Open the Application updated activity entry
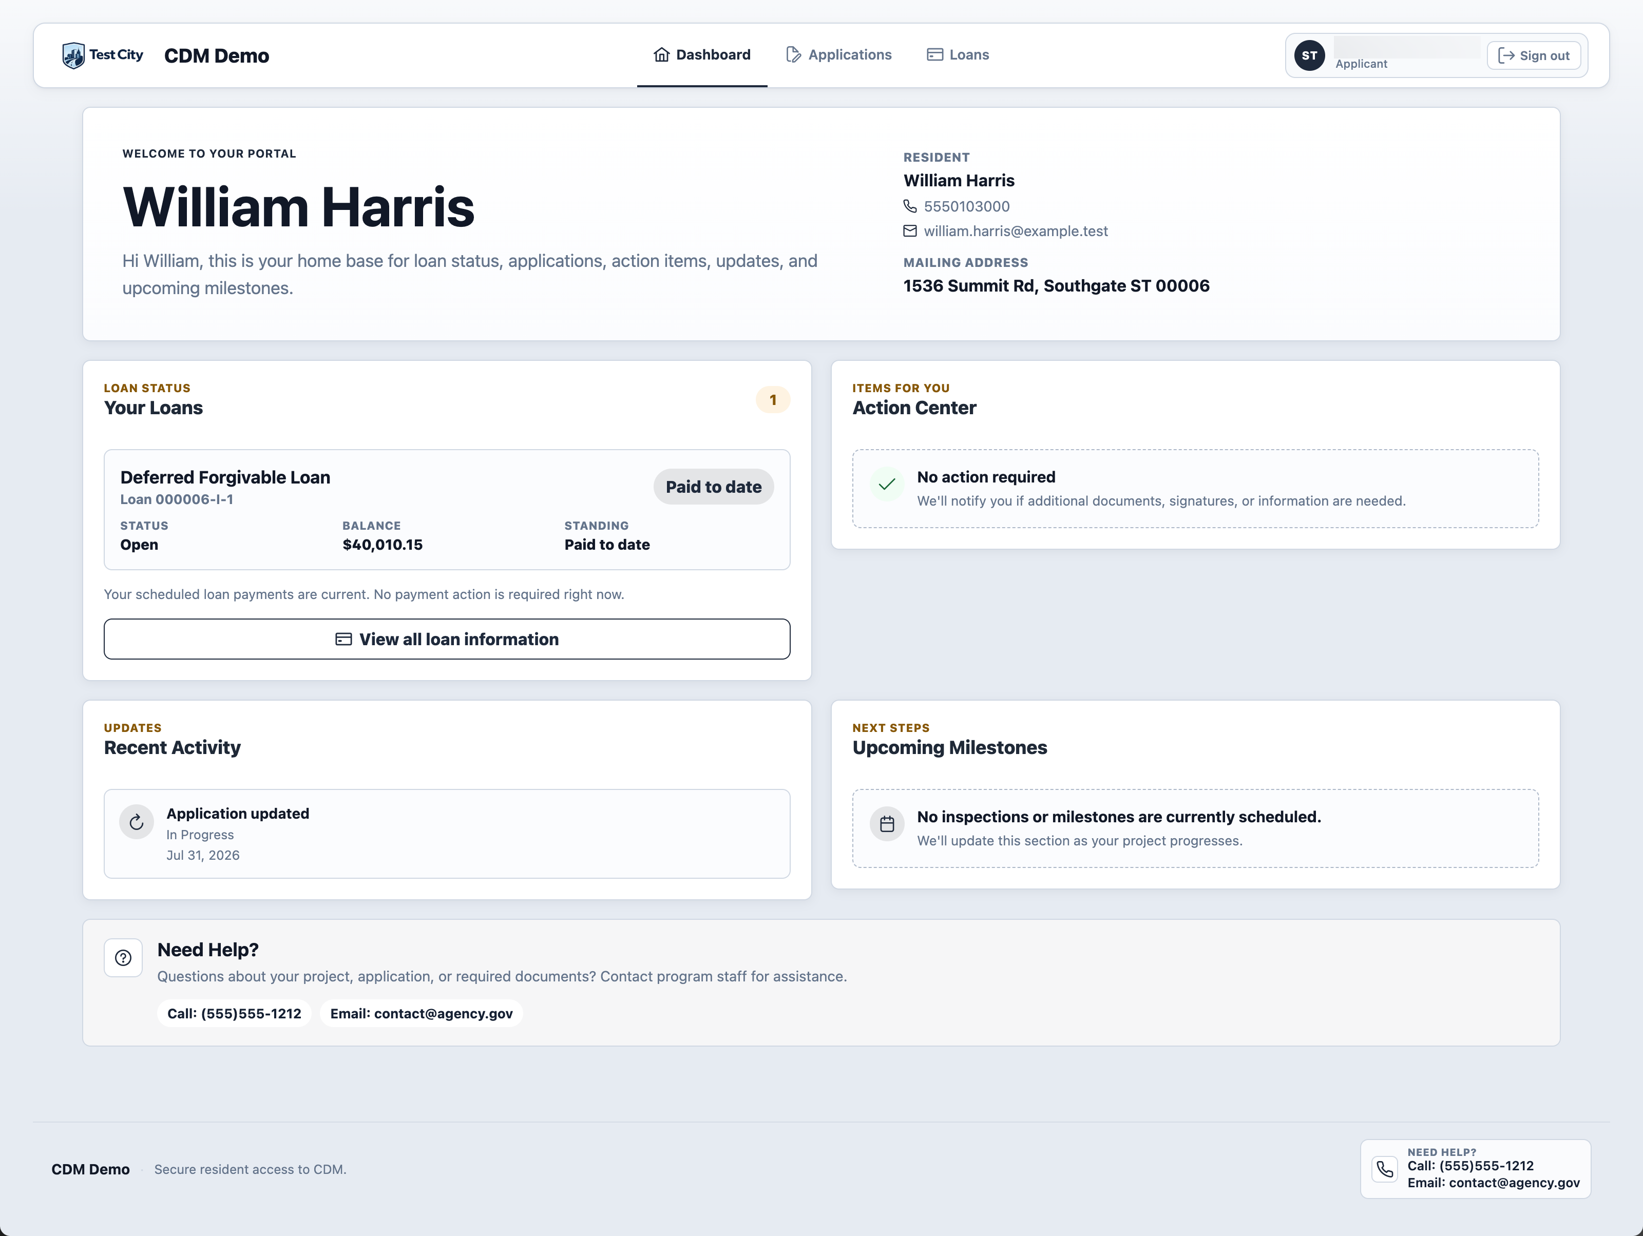This screenshot has width=1643, height=1236. click(447, 834)
